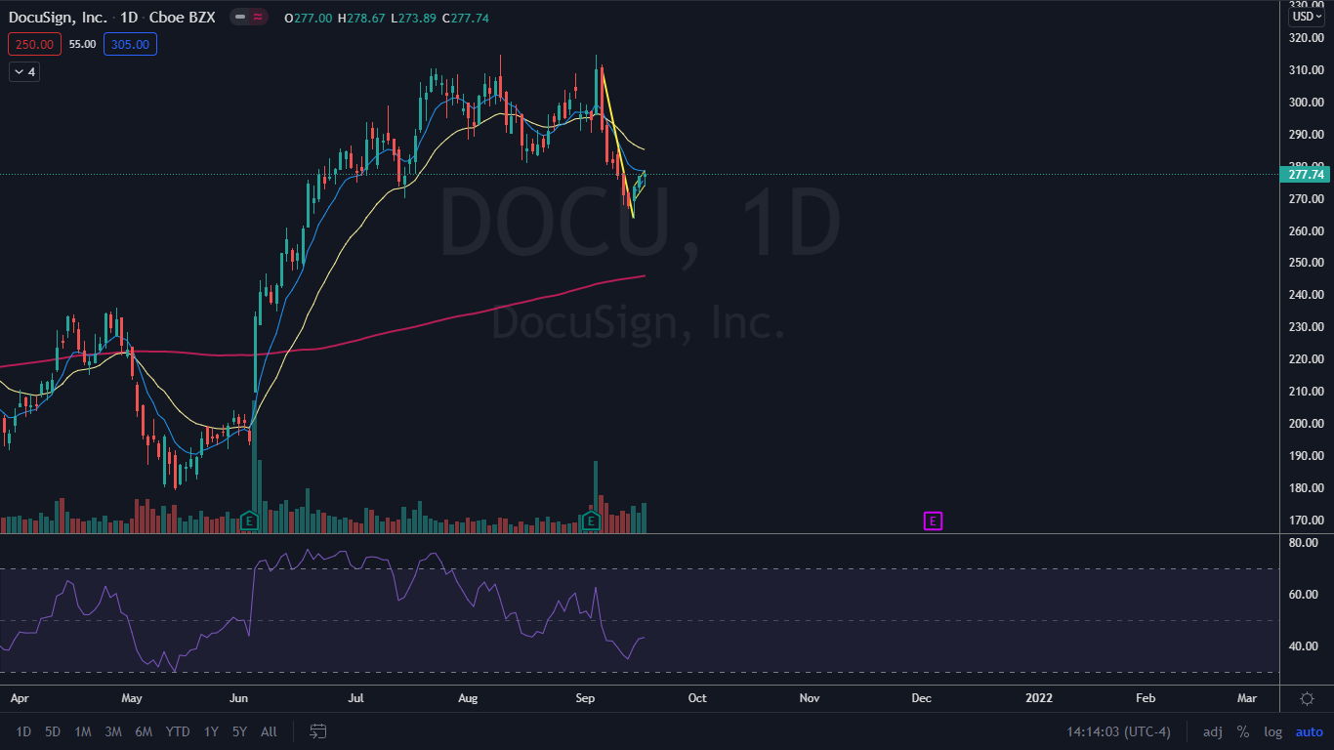Click the June earnings E marker

[249, 521]
